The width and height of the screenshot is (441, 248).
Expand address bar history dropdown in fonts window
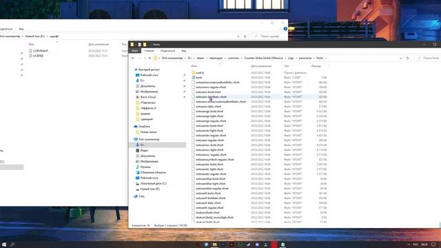tap(400, 58)
